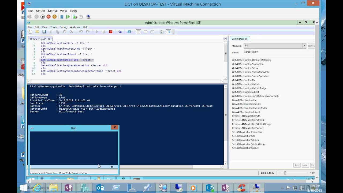Show script pane maximized layout icon
The image size is (343, 193).
[152, 32]
